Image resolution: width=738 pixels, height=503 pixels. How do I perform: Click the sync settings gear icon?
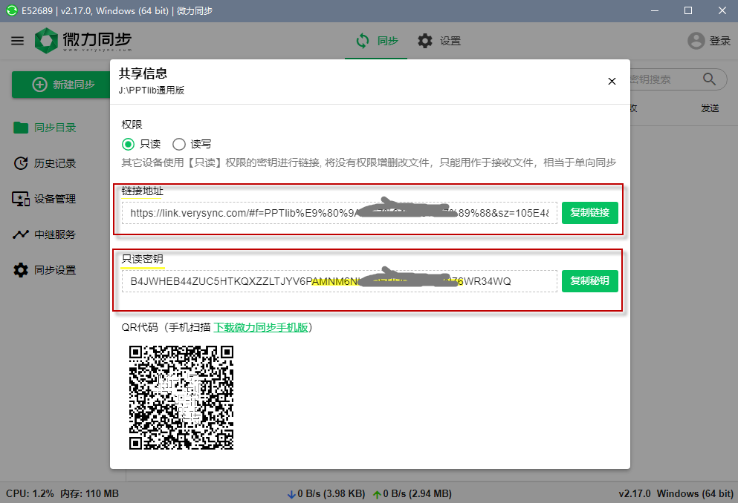[x=21, y=270]
